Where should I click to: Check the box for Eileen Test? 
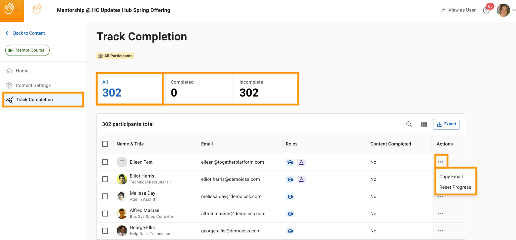pyautogui.click(x=105, y=162)
